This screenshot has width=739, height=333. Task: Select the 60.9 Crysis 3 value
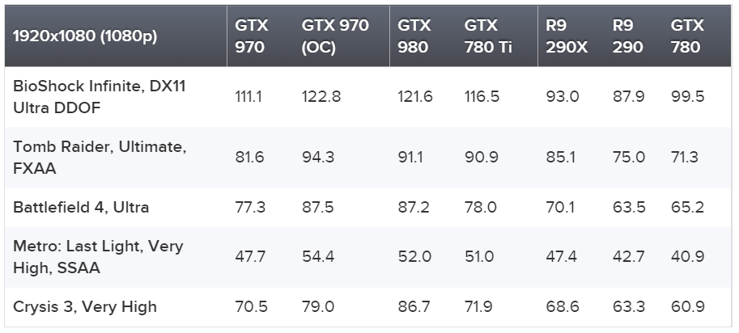(688, 306)
